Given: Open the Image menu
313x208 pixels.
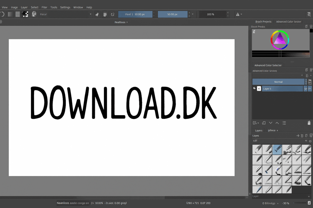Looking at the screenshot, I should pyautogui.click(x=14, y=7).
